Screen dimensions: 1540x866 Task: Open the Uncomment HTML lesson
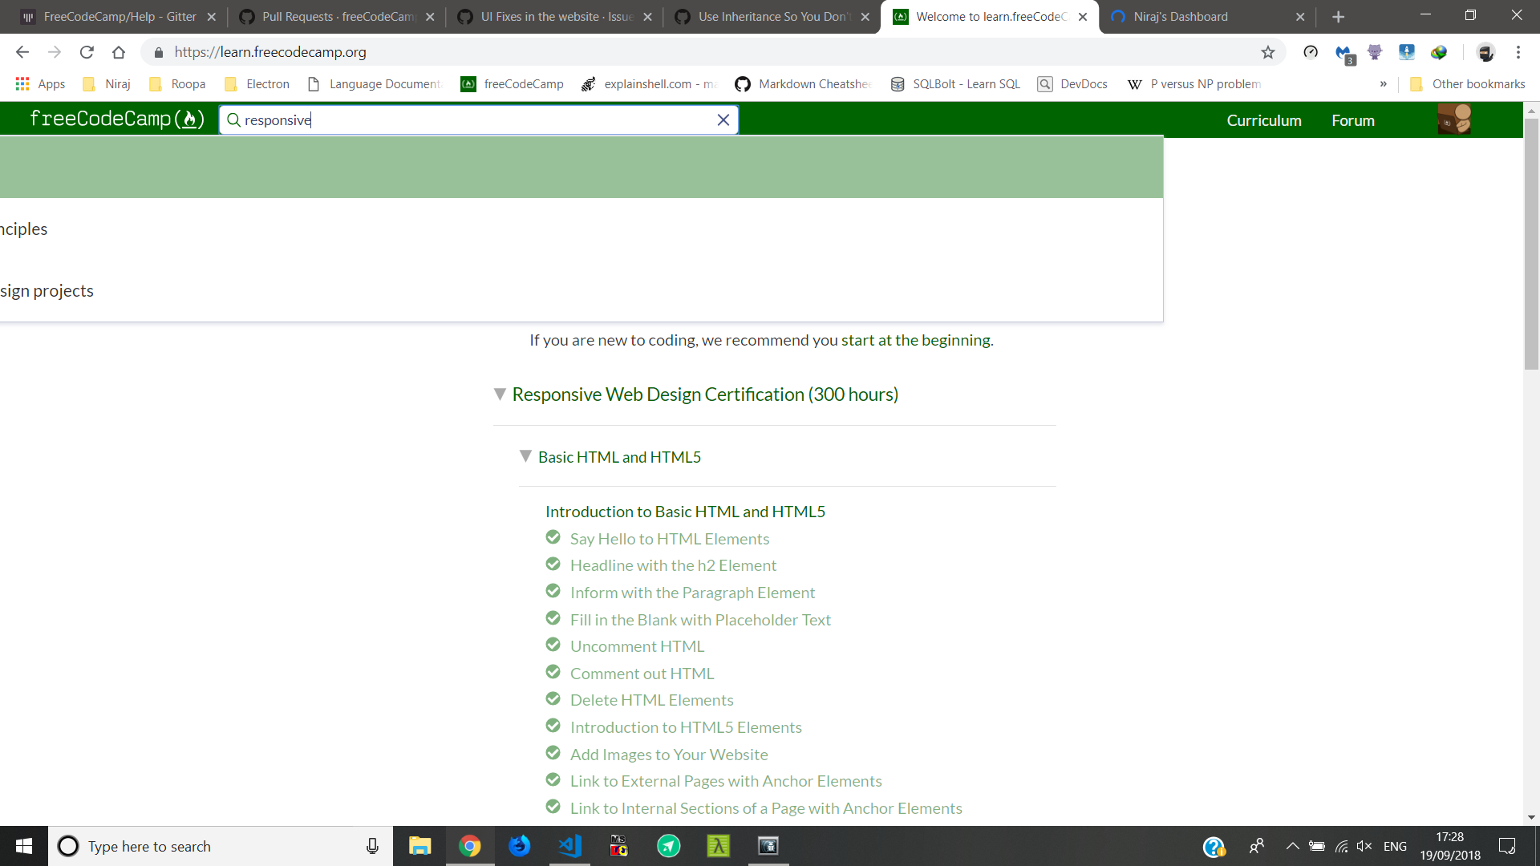(637, 646)
